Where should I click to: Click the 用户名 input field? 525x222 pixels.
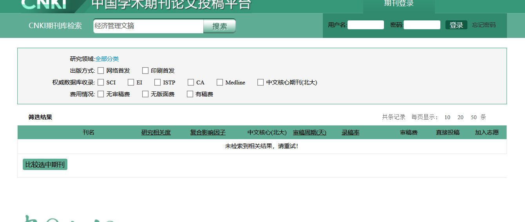click(x=366, y=25)
